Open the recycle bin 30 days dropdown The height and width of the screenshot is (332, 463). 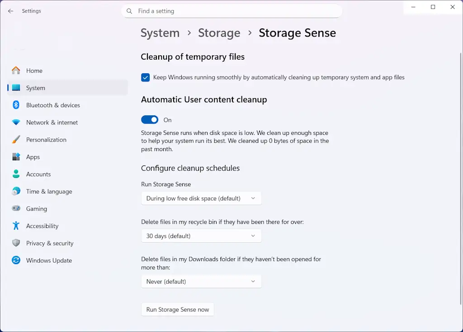pyautogui.click(x=201, y=236)
